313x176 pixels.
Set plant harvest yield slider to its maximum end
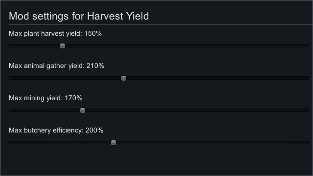(308, 46)
